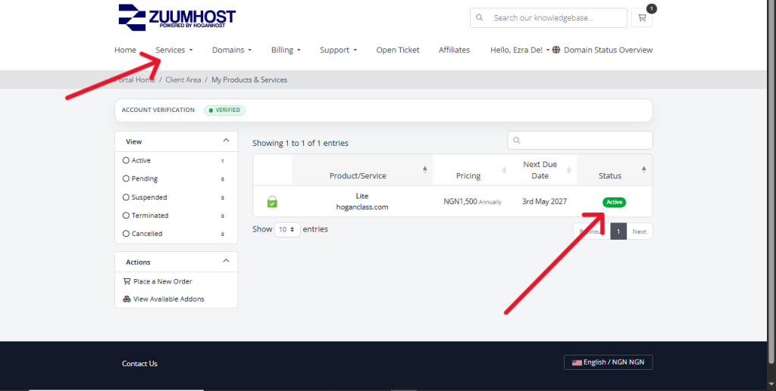The width and height of the screenshot is (776, 391).
Task: Open the Affiliates menu item
Action: (455, 50)
